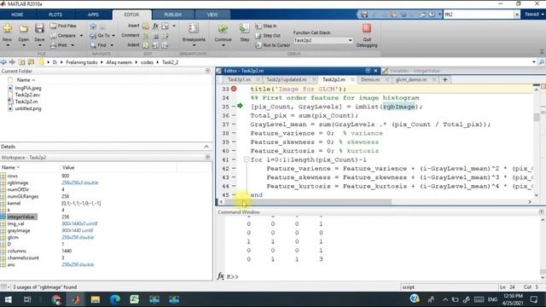This screenshot has height=307, width=546.
Task: Expand the Compare dropdown arrow
Action: point(81,36)
